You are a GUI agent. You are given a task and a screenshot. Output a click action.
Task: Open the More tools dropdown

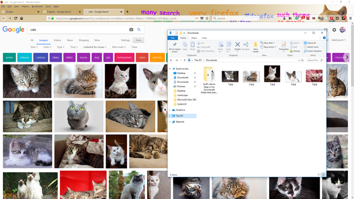pos(119,47)
